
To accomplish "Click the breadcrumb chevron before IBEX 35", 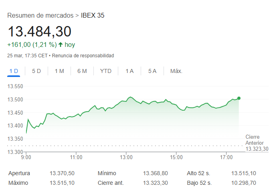I will [x=76, y=16].
